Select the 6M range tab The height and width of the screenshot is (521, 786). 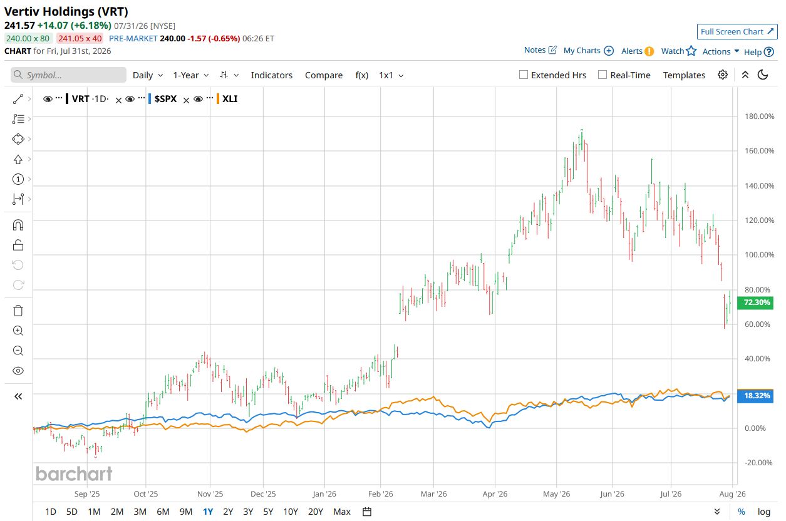click(163, 512)
